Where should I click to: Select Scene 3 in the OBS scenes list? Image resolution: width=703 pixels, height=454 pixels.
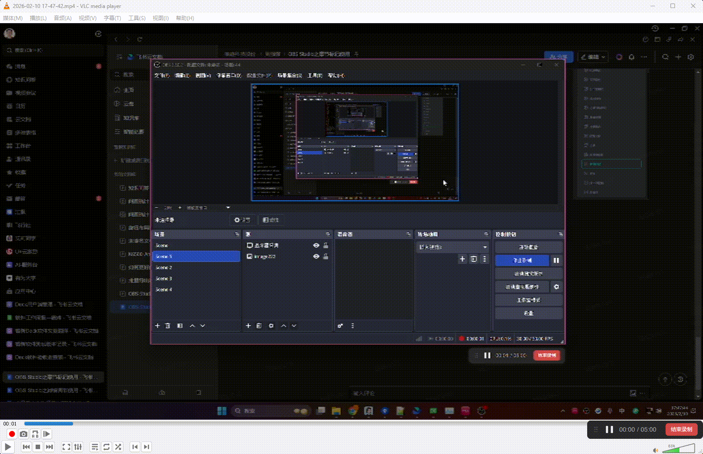196,278
